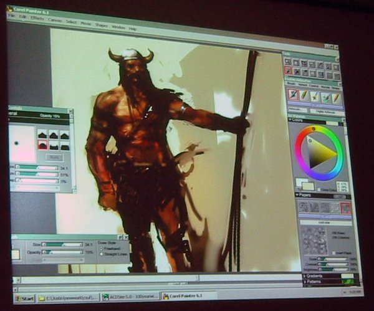Collapse the Colors section
This screenshot has width=374, height=311.
pos(290,120)
